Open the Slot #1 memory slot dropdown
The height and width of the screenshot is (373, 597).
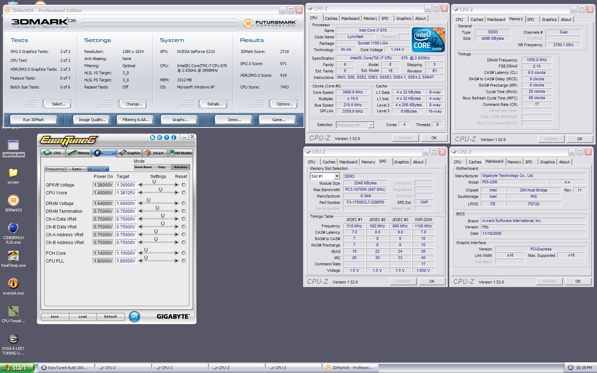tap(337, 176)
